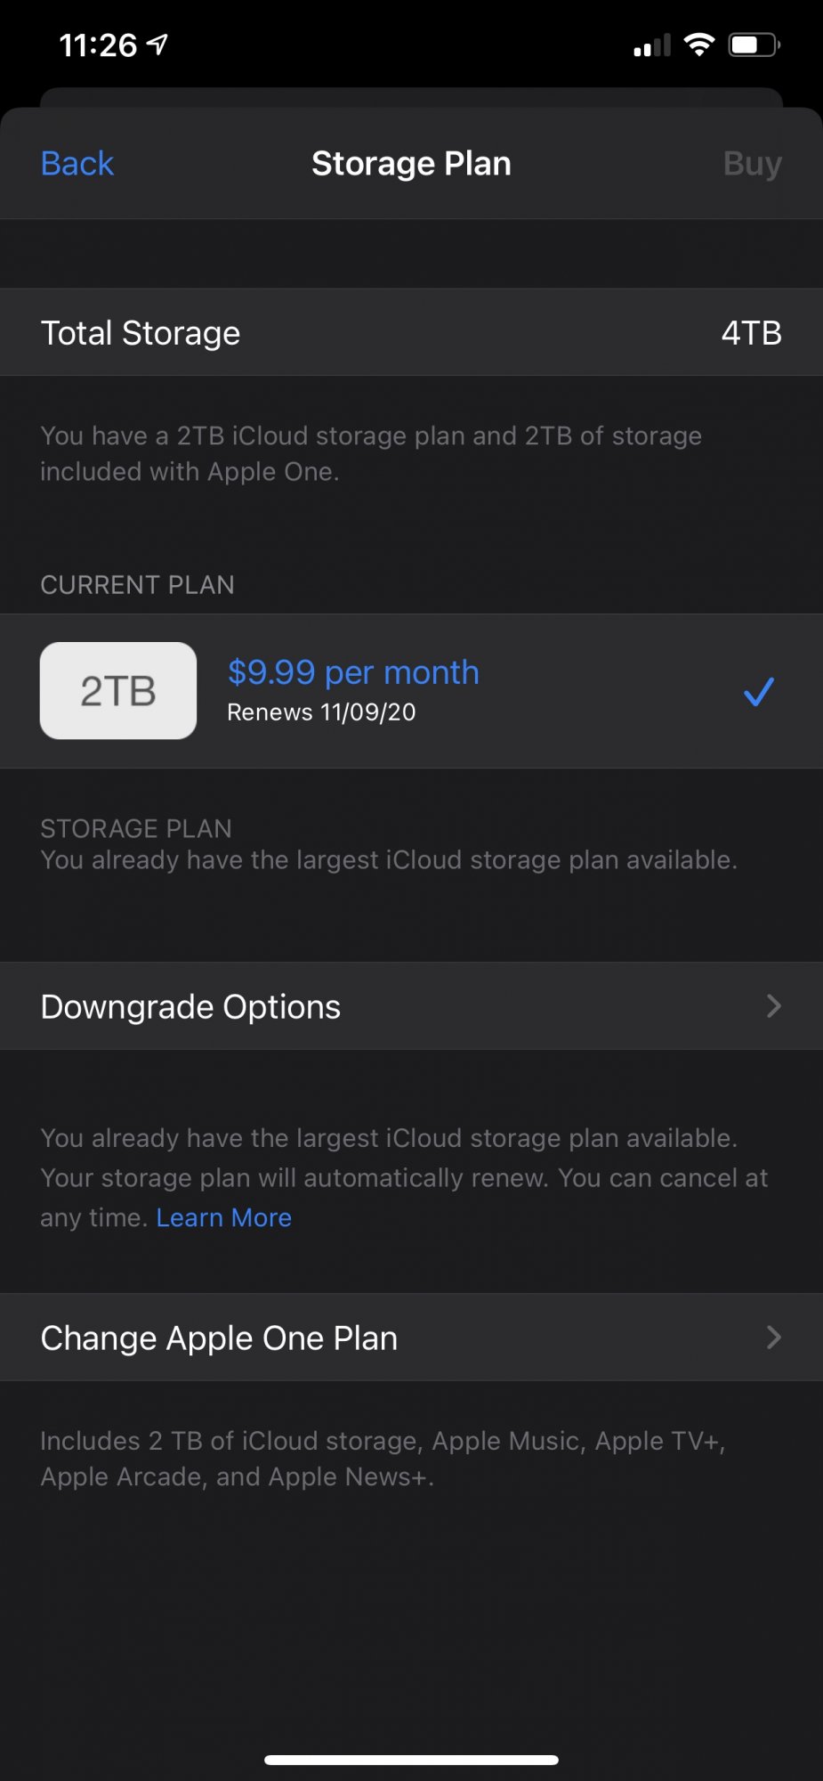
Task: Click the chevron beside Change Apple One Plan
Action: (x=773, y=1338)
